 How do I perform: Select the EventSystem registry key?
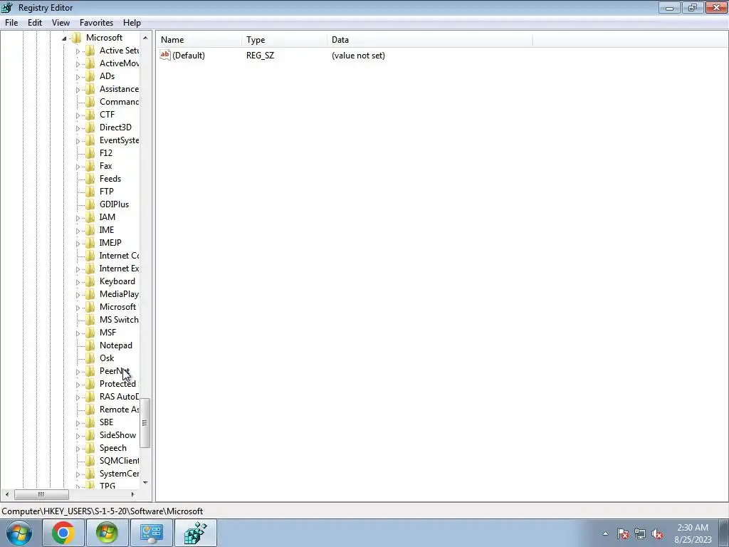coord(119,140)
